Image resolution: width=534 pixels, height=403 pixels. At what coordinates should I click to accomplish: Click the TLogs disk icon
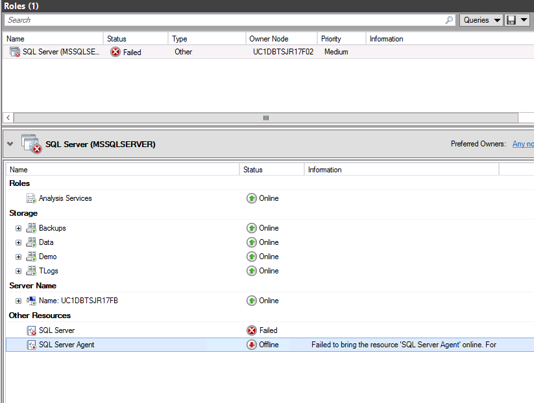(31, 271)
